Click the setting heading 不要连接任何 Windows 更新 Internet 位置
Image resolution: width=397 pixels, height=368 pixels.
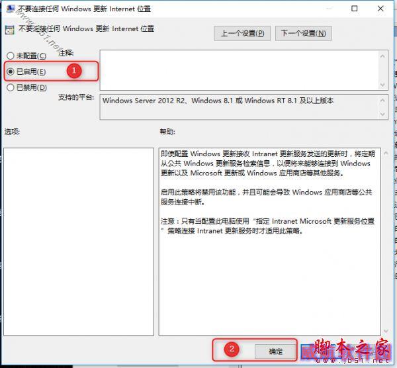coord(86,29)
